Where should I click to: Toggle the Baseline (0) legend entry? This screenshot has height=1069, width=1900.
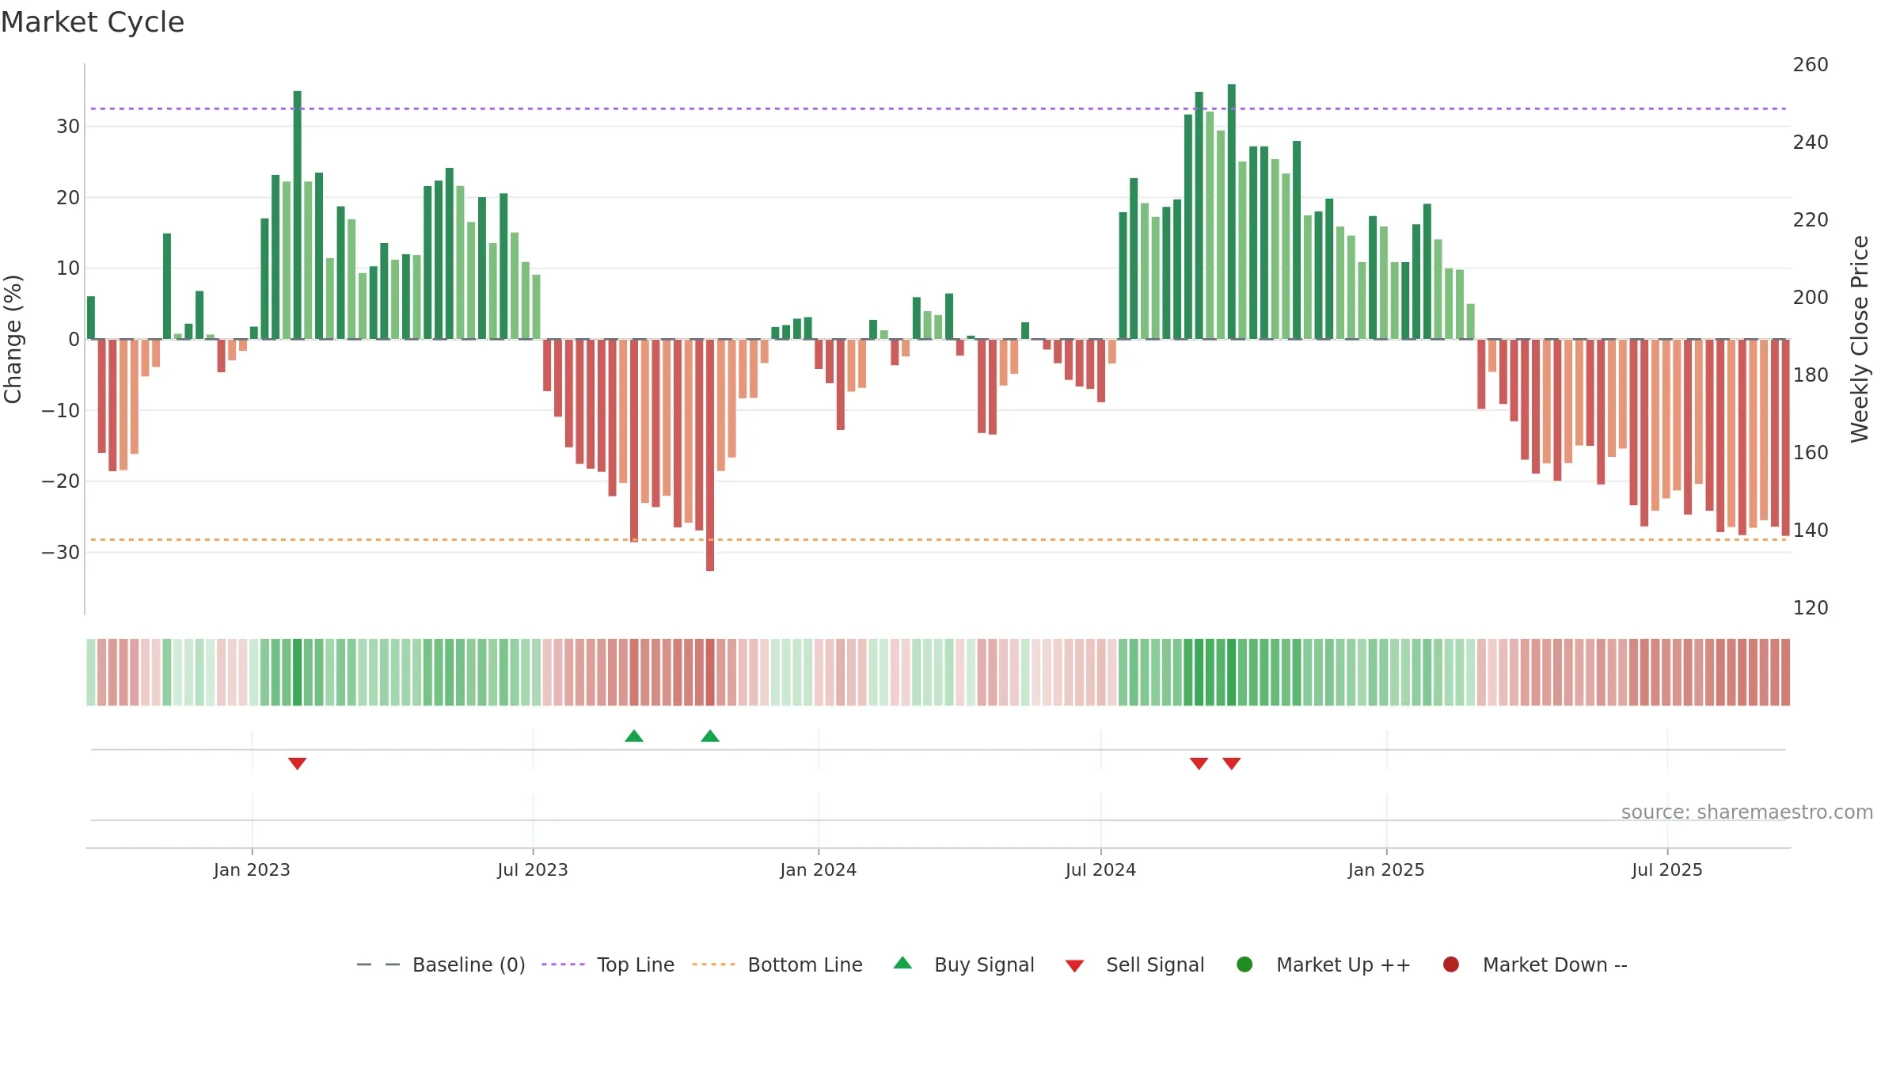(441, 964)
